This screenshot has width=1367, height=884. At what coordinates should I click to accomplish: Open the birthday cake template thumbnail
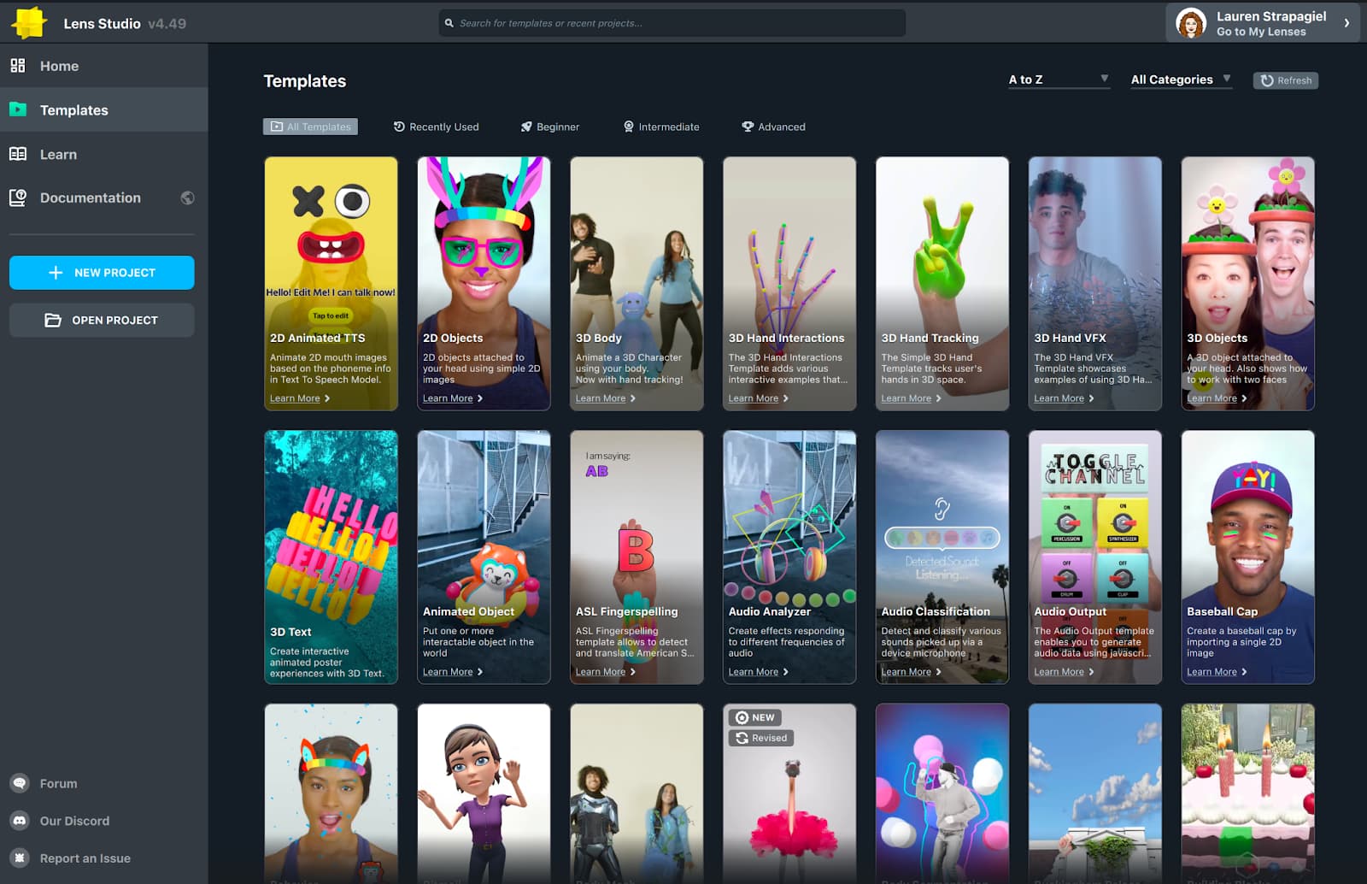(1248, 793)
